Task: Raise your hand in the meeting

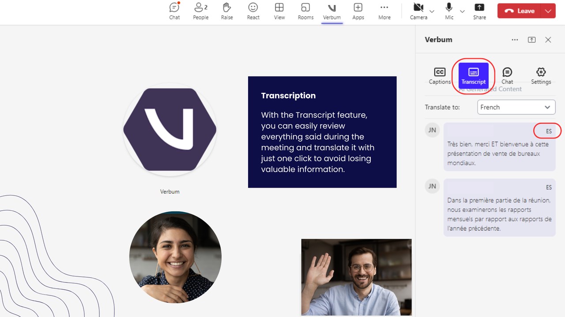Action: coord(227,11)
